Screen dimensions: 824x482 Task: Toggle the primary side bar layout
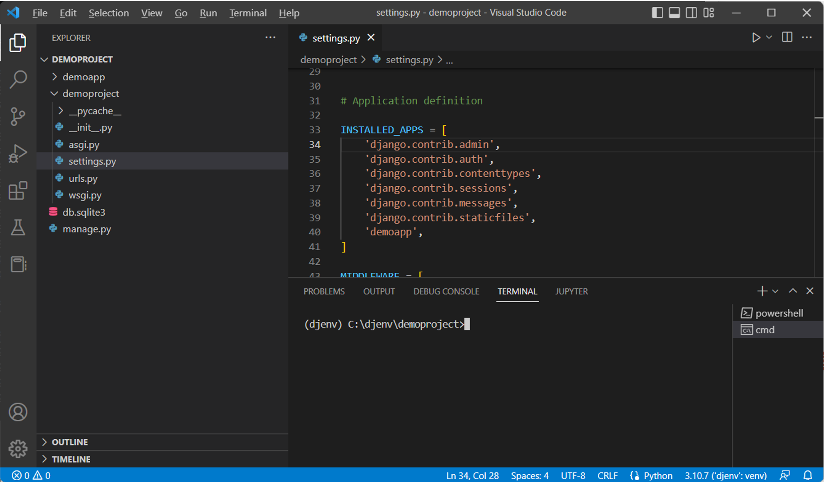click(657, 13)
